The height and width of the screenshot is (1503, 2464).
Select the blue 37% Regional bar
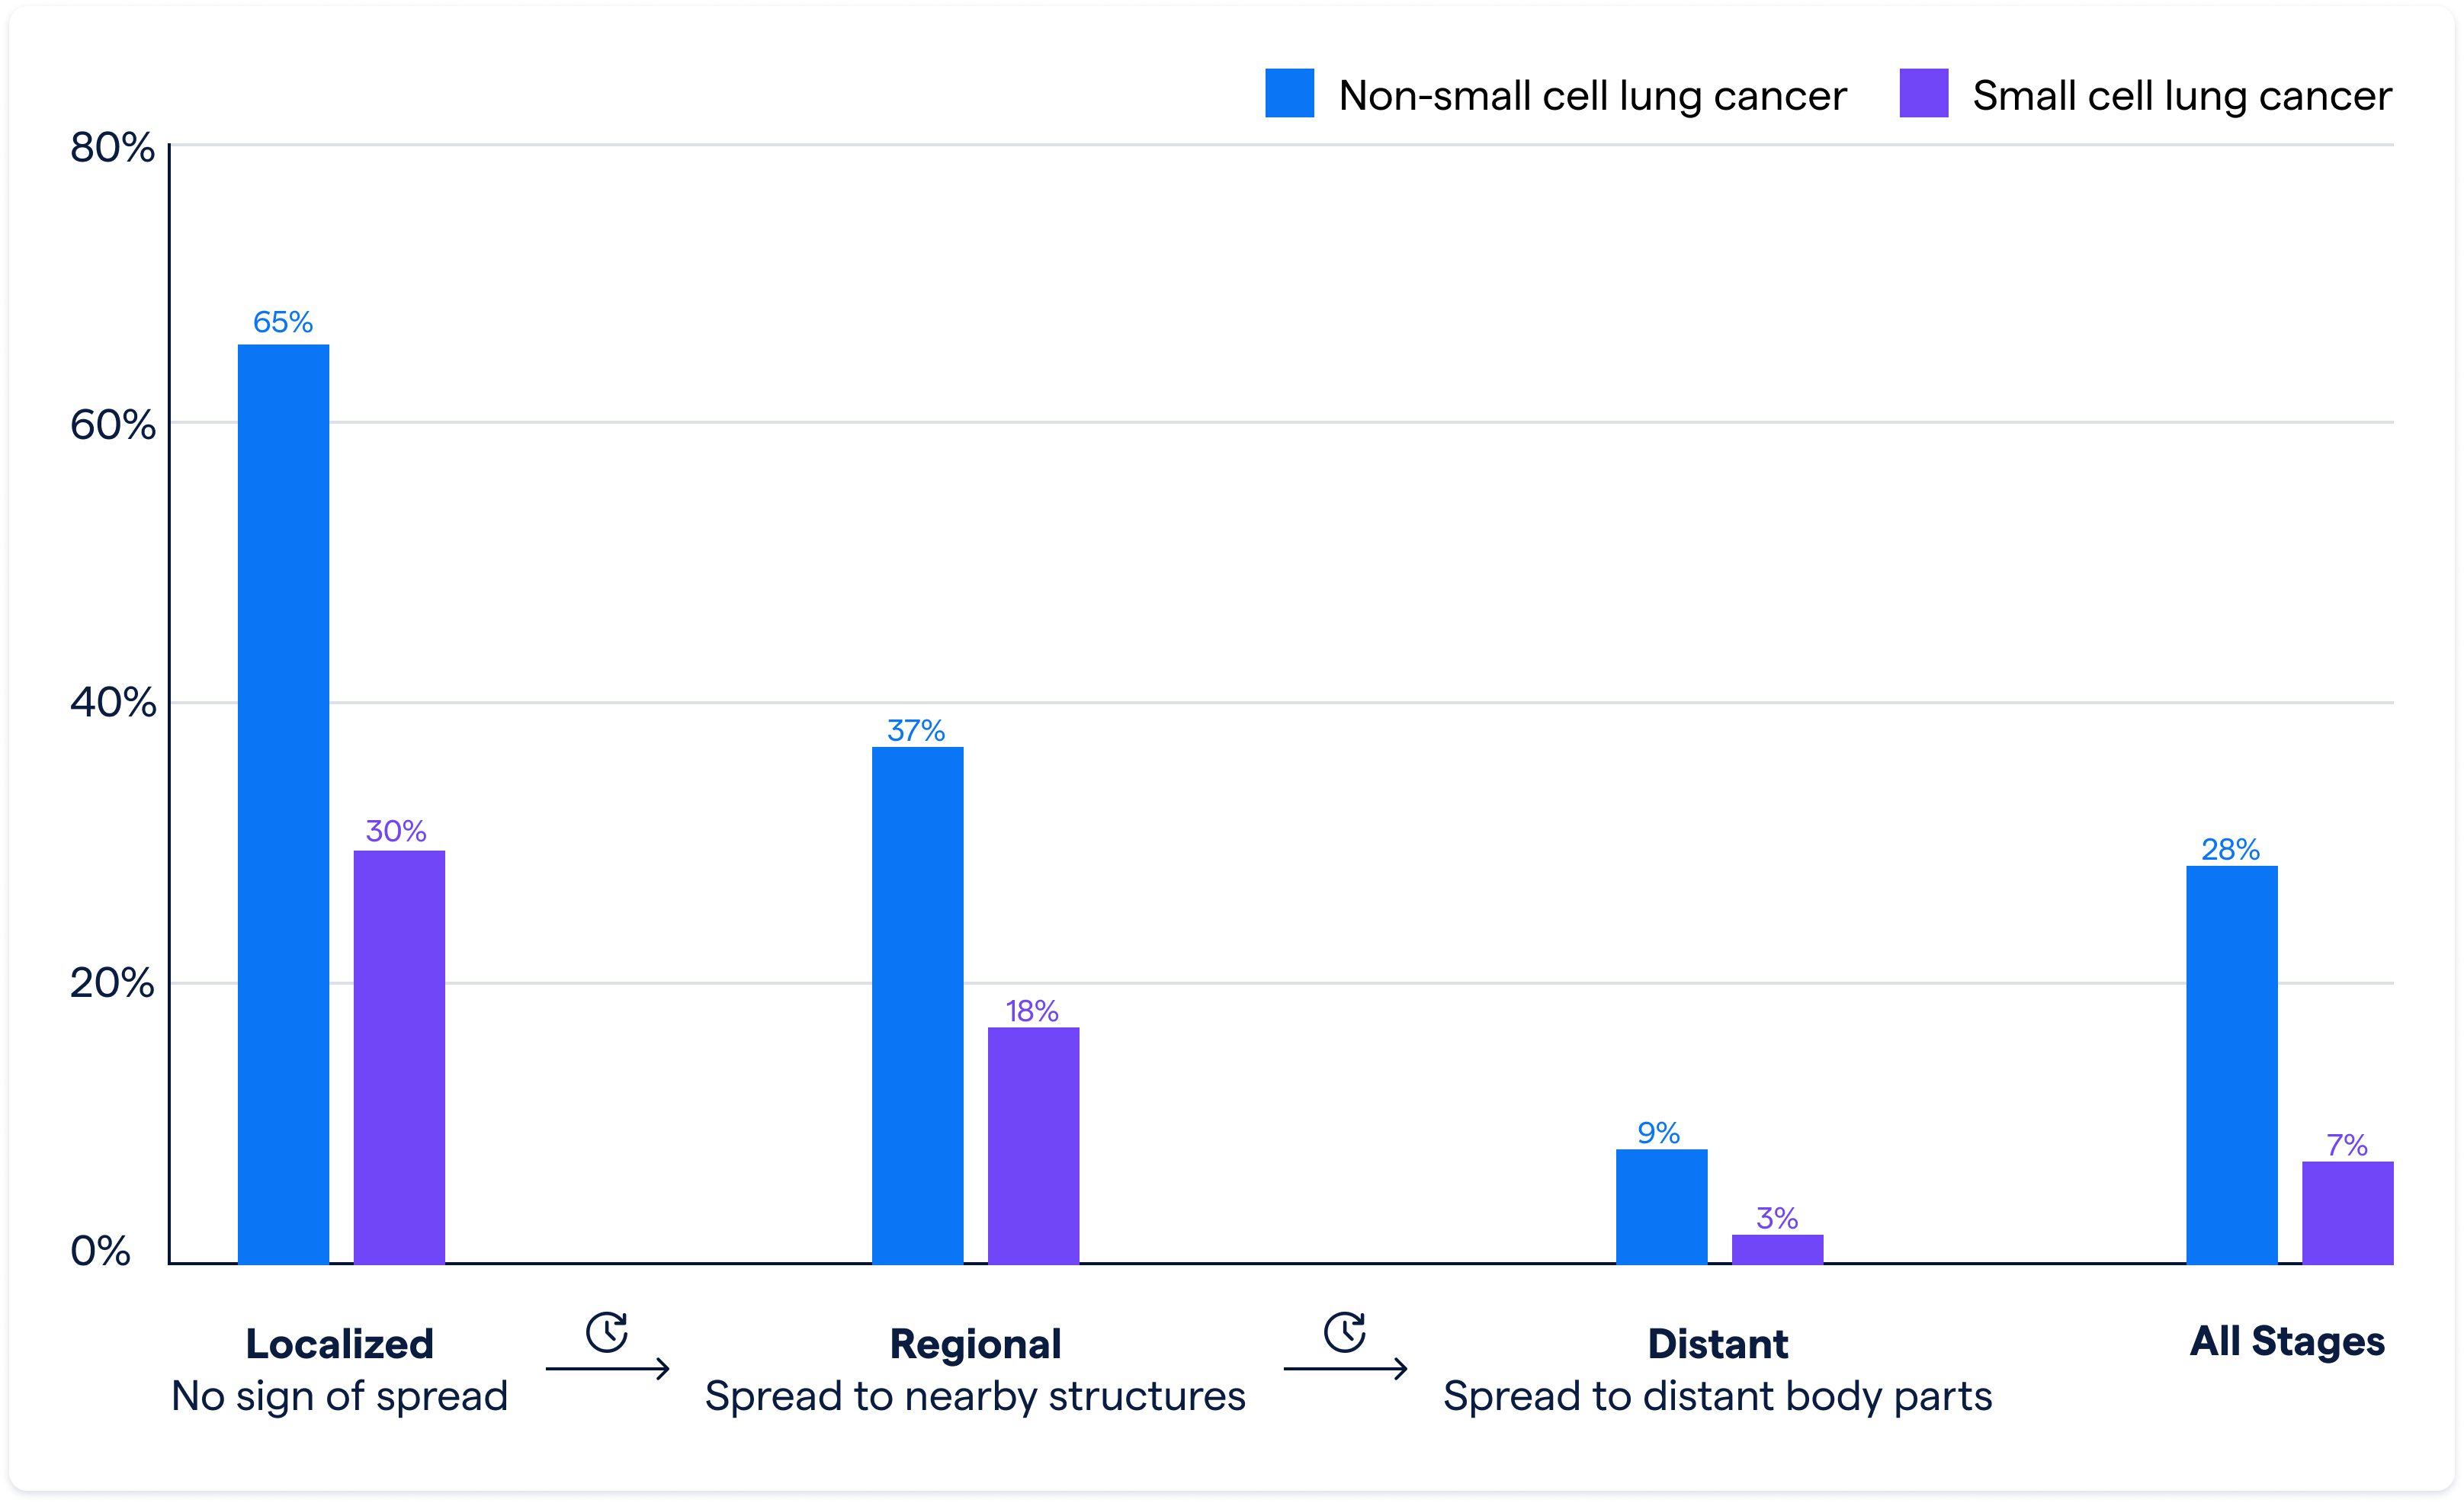click(x=917, y=1005)
